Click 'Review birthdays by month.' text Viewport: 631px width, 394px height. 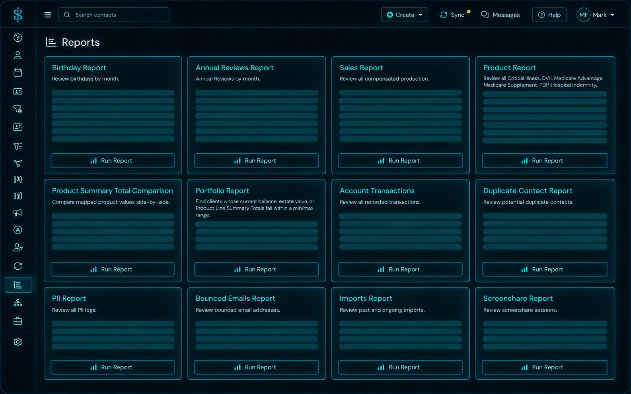(86, 79)
